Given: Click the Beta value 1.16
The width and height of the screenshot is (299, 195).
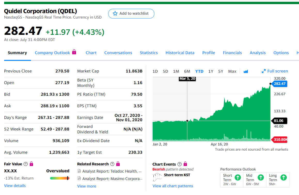Looking at the screenshot, I should coord(138,83).
